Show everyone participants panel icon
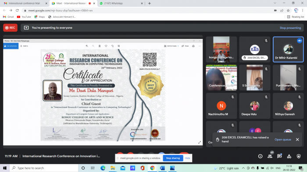This screenshot has height=172, width=307. pyautogui.click(x=270, y=156)
